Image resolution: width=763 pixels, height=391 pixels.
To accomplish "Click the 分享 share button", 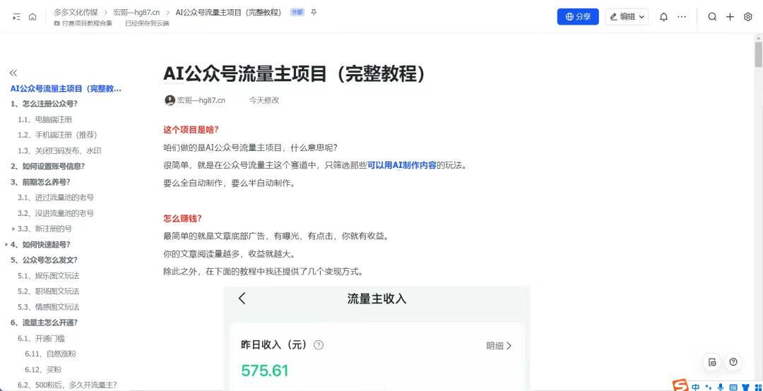I will pyautogui.click(x=578, y=17).
